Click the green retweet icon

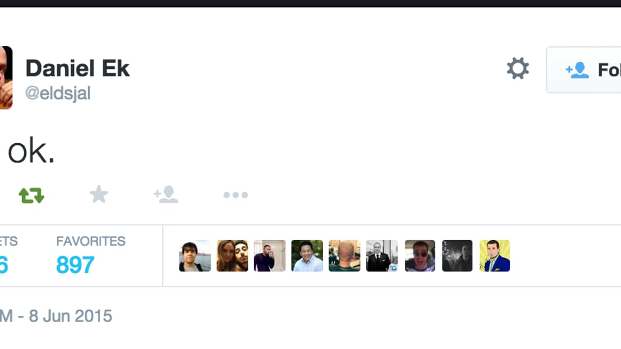pyautogui.click(x=31, y=195)
